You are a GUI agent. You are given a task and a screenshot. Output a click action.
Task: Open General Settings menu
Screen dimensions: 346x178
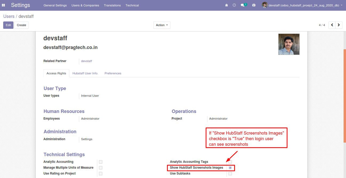tap(55, 5)
